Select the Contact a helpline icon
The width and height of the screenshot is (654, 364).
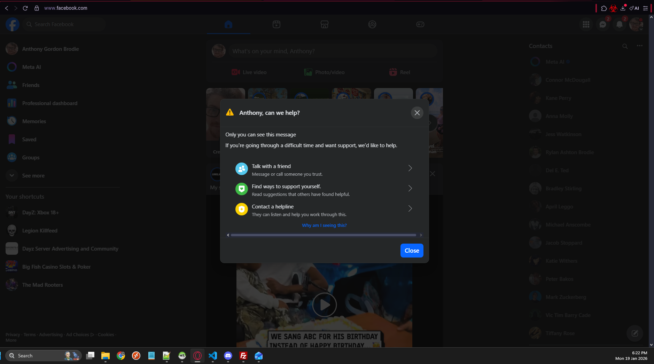tap(241, 209)
